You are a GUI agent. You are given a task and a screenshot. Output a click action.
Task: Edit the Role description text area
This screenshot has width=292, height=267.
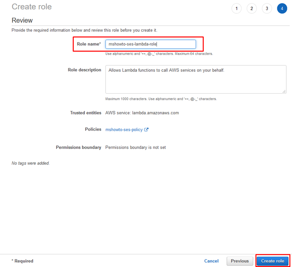[196, 80]
